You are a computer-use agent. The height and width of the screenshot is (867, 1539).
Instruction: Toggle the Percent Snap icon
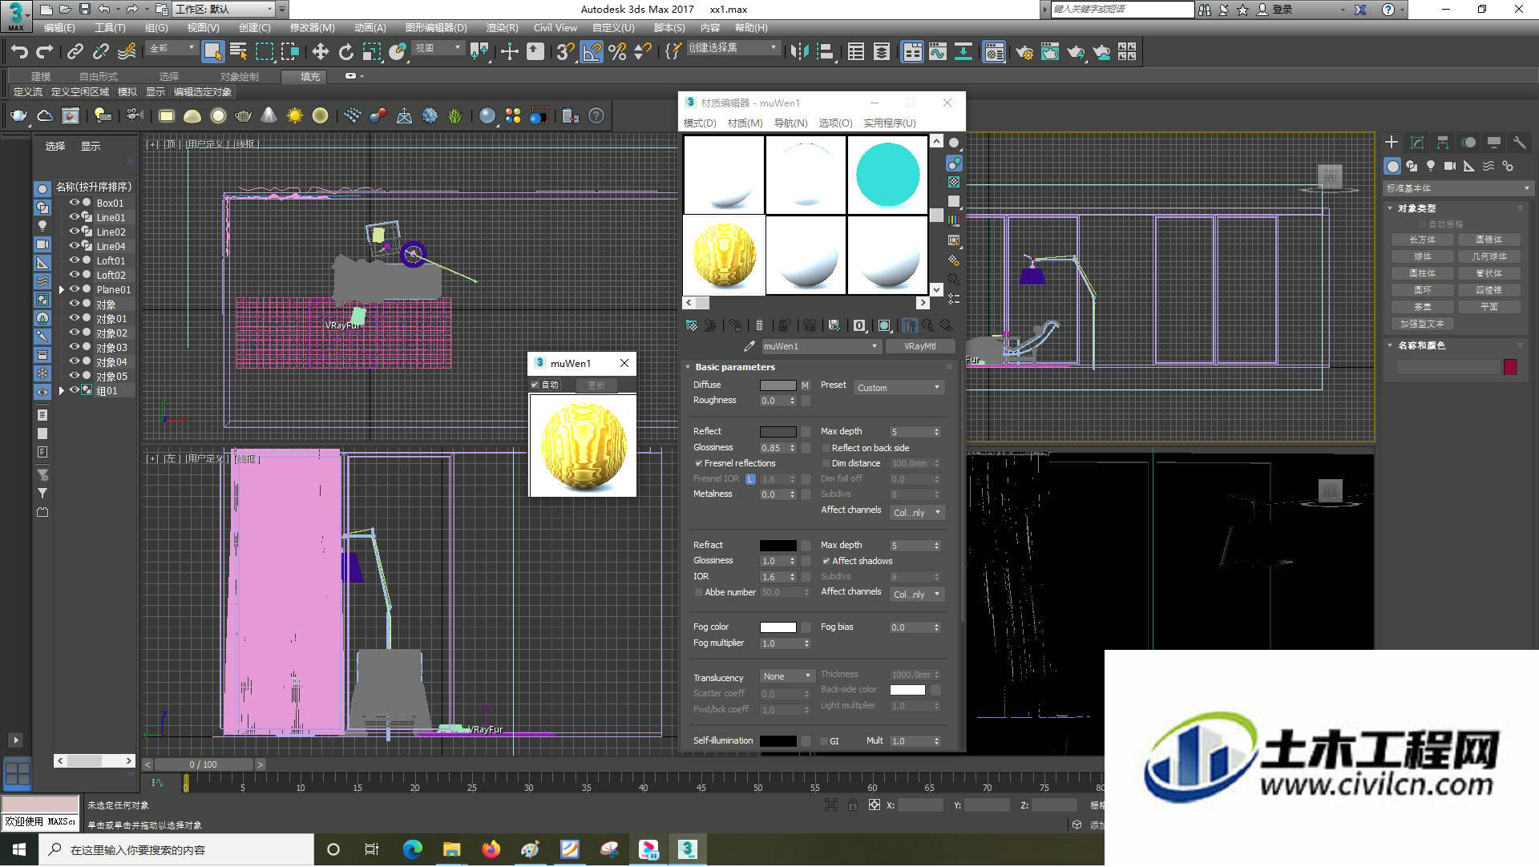(x=617, y=52)
